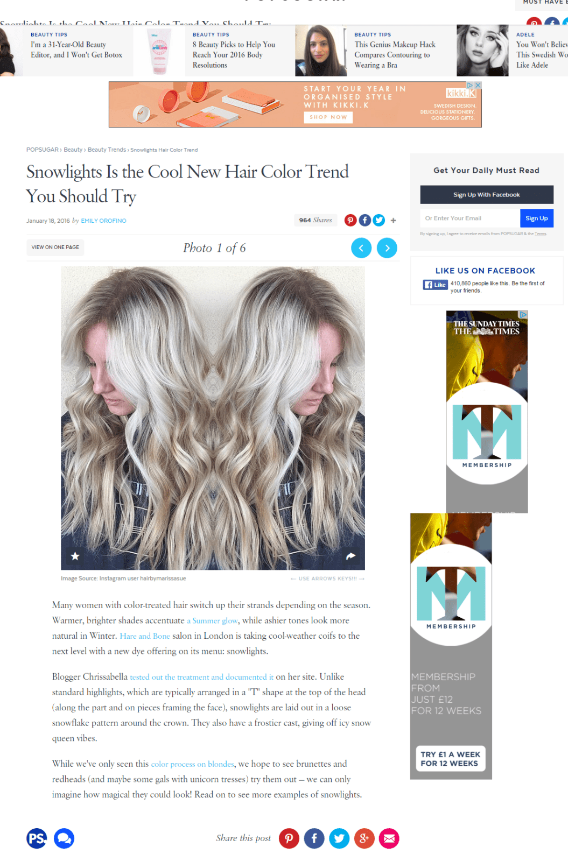568x861 pixels.
Task: Share post on Google Plus at bottom
Action: (x=364, y=838)
